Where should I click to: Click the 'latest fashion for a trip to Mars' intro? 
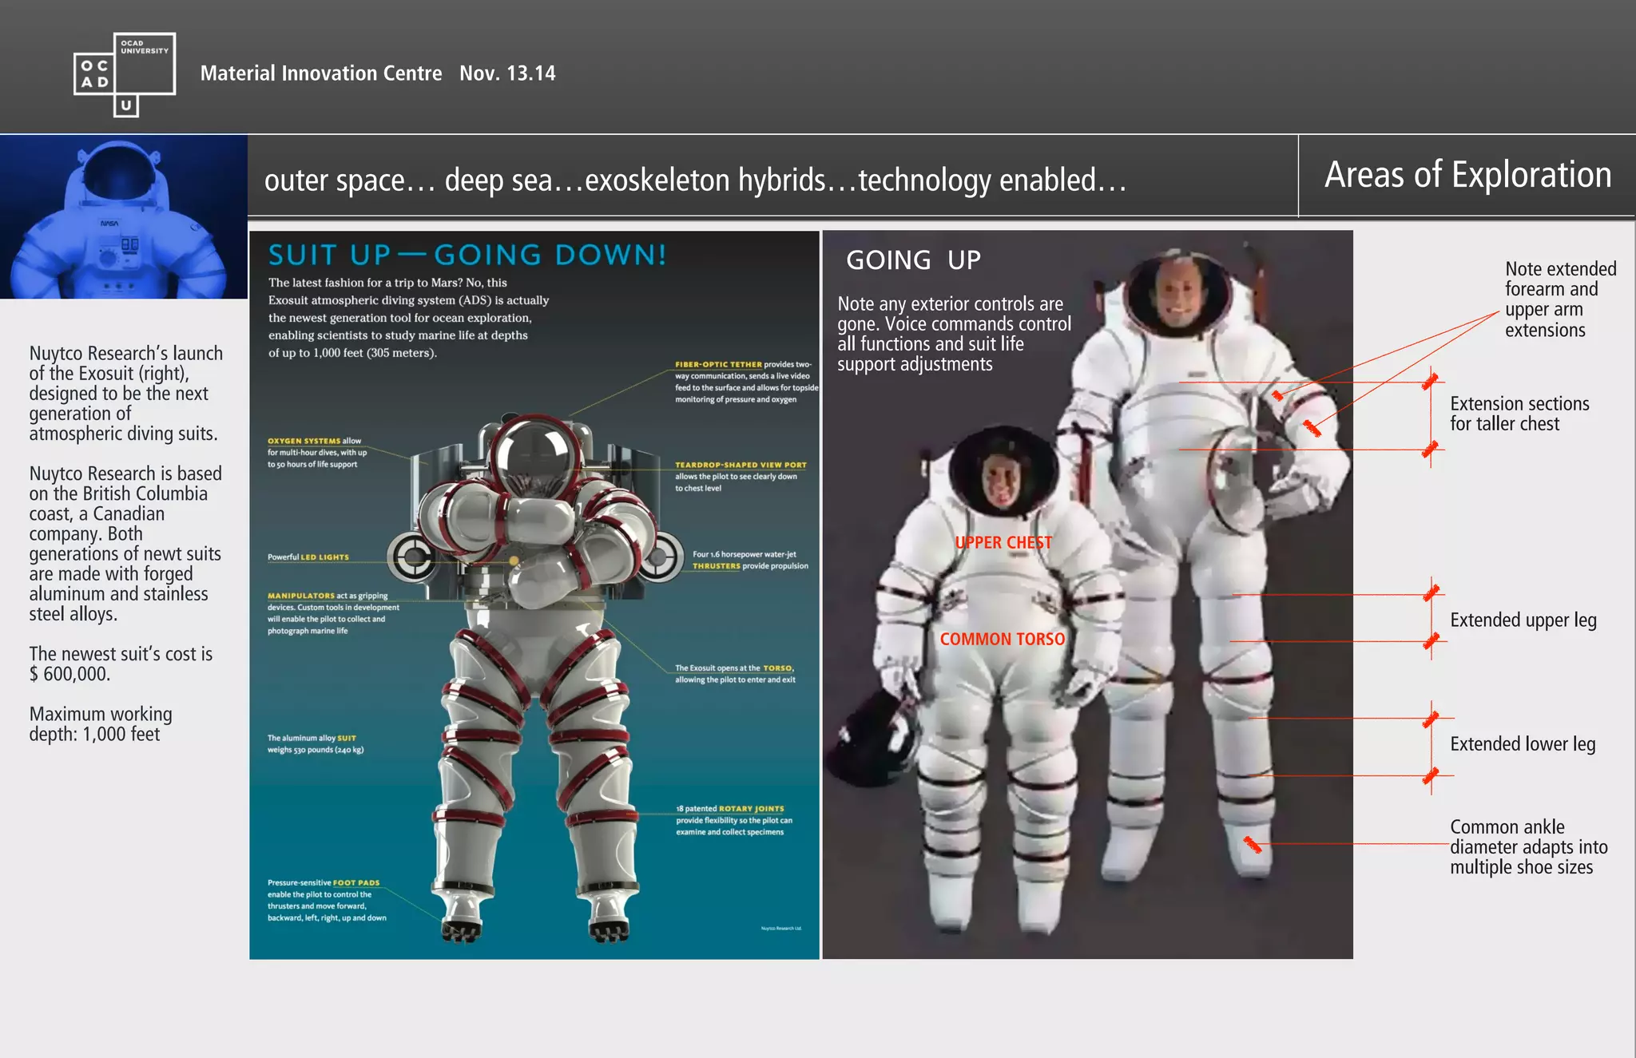pyautogui.click(x=408, y=318)
